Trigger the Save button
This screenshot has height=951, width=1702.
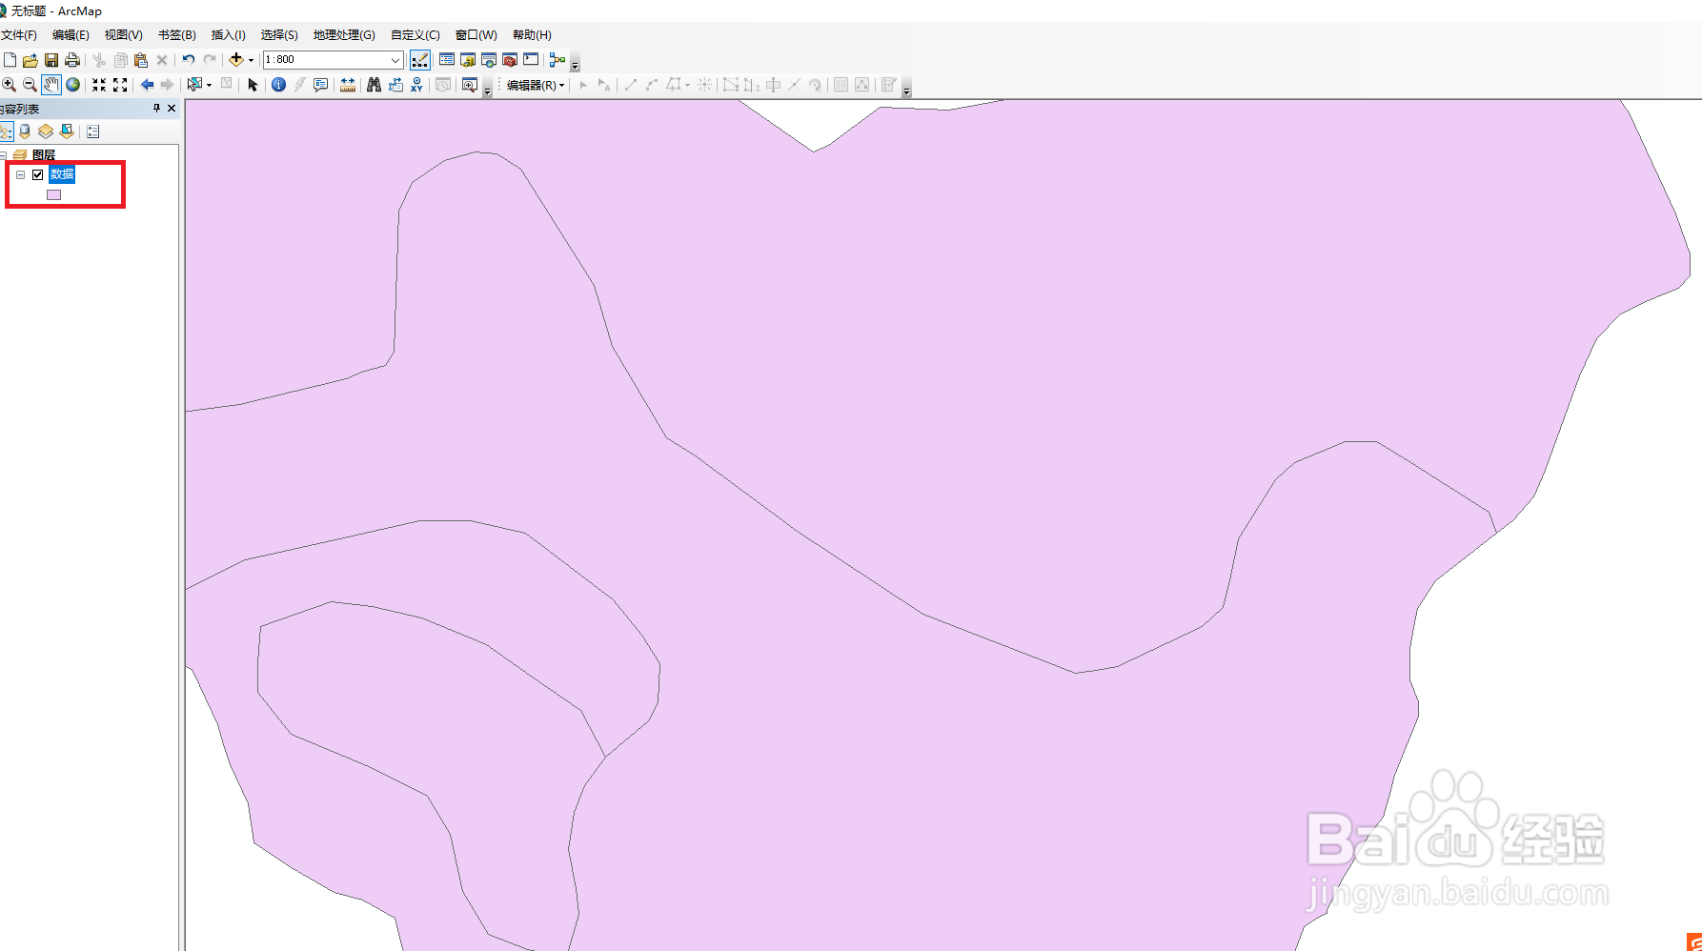coord(51,59)
